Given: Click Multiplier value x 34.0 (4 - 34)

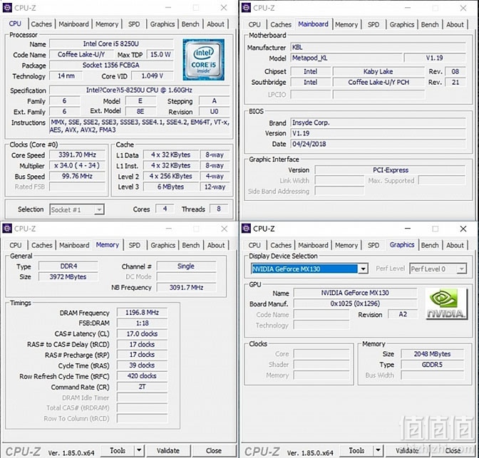Looking at the screenshot, I should (77, 165).
